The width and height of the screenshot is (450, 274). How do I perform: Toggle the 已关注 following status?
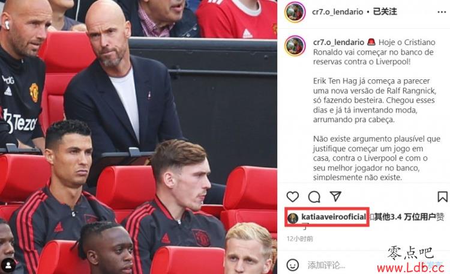click(x=385, y=12)
